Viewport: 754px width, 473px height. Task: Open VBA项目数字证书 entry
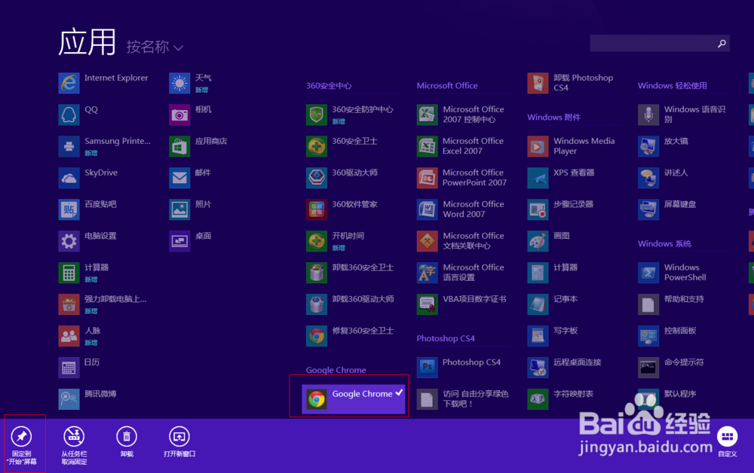(x=461, y=304)
